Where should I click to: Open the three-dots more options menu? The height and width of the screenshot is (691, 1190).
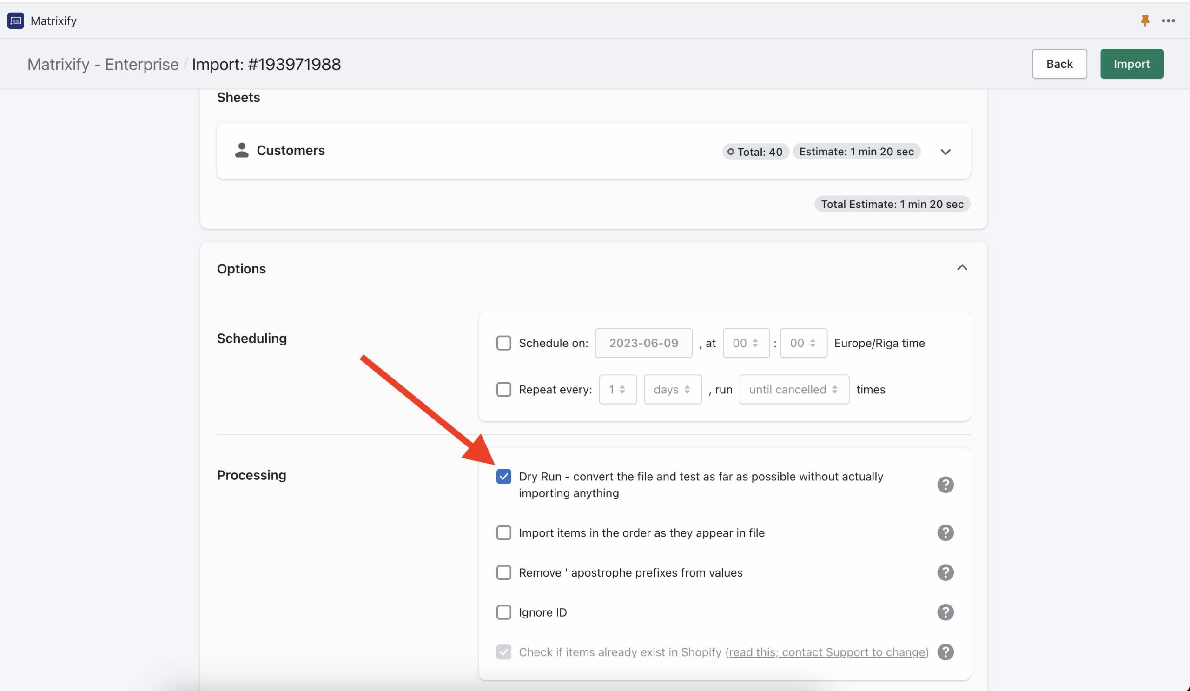click(x=1168, y=20)
